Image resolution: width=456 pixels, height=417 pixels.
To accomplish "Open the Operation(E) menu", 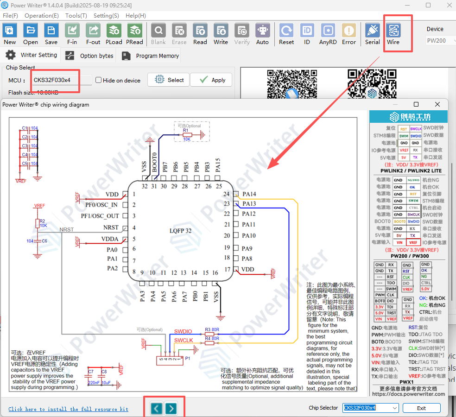I will coord(42,16).
